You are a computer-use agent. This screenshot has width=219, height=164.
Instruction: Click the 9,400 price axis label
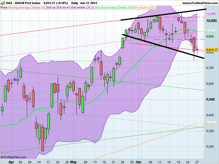pos(210,115)
